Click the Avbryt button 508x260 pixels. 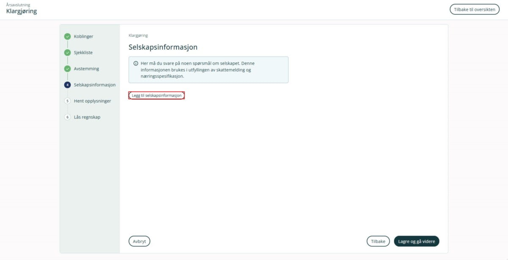click(x=139, y=241)
